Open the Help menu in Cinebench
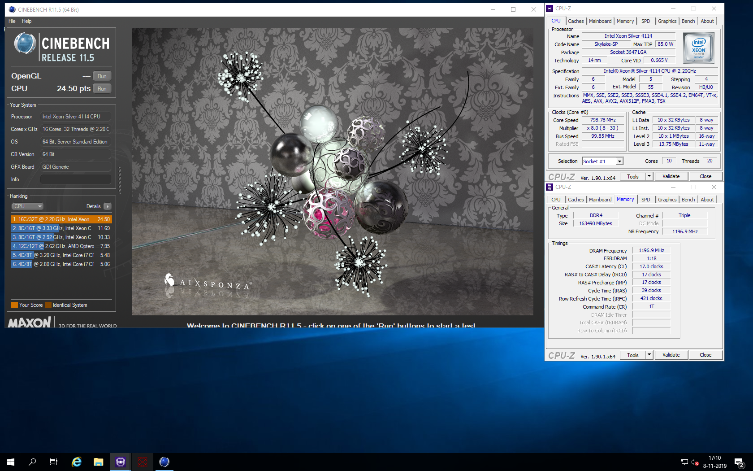The width and height of the screenshot is (753, 471). click(x=27, y=21)
